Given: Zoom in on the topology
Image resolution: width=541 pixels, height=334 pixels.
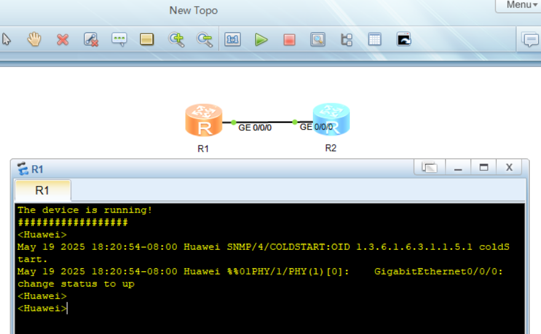Looking at the screenshot, I should coord(176,40).
